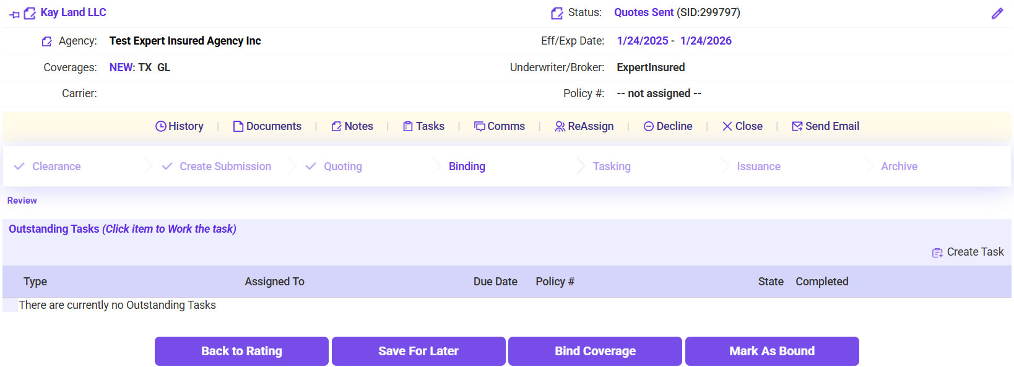Click 'There are currently no Outstanding Tasks'
The image size is (1014, 367).
(118, 305)
